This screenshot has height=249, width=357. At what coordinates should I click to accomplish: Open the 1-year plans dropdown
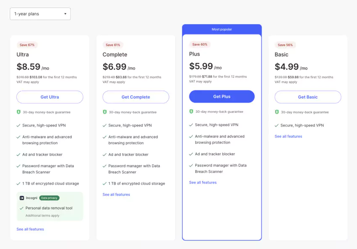(x=40, y=13)
